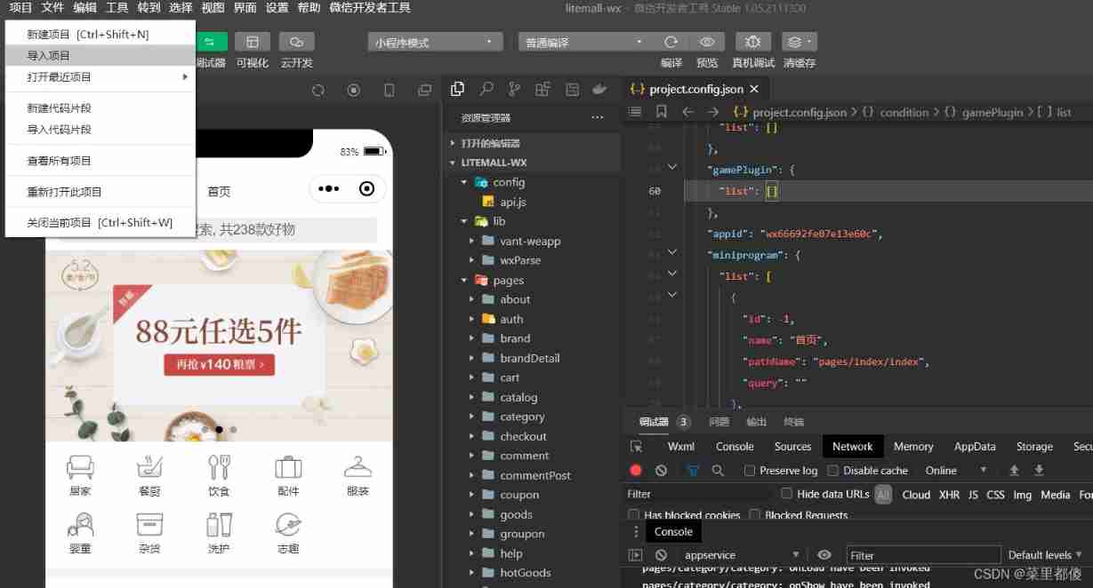Open the 小程序模式 mode dropdown
Image resolution: width=1093 pixels, height=588 pixels.
click(434, 42)
